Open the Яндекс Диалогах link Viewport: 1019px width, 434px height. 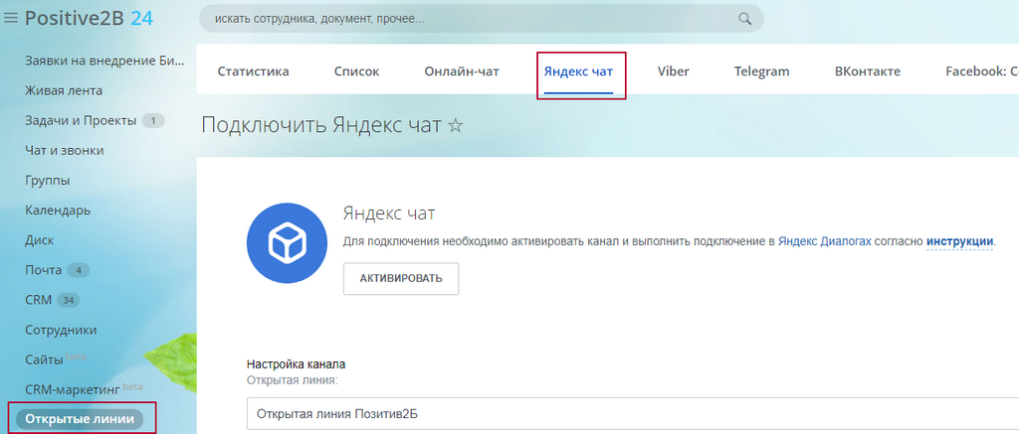point(825,241)
